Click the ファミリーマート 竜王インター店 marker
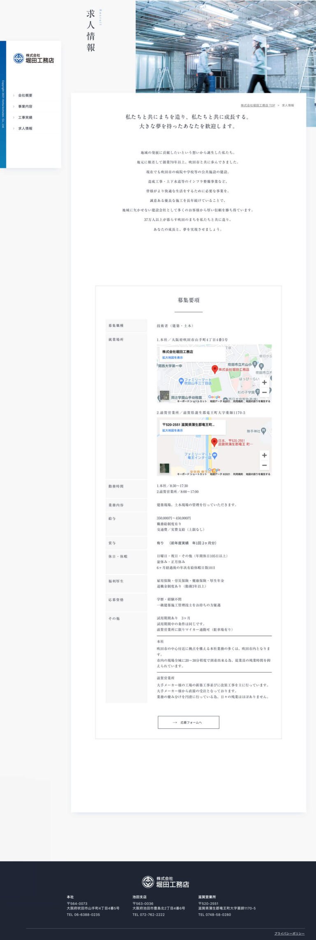The image size is (316, 940). [x=215, y=455]
